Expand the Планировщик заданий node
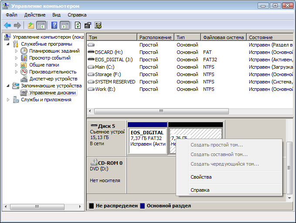This screenshot has width=296, height=223. pyautogui.click(x=17, y=51)
